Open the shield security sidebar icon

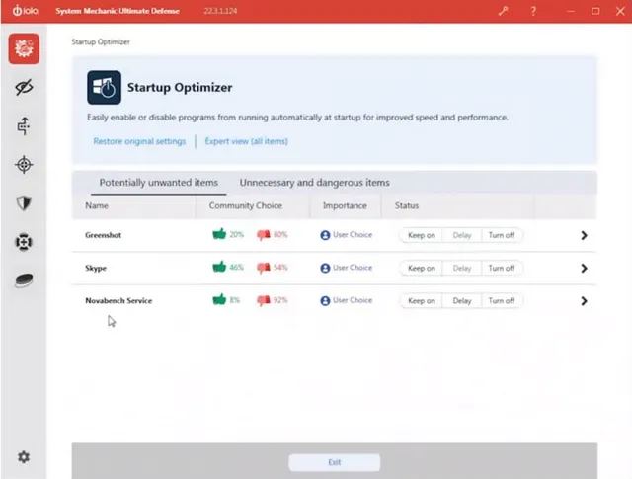[x=24, y=202]
